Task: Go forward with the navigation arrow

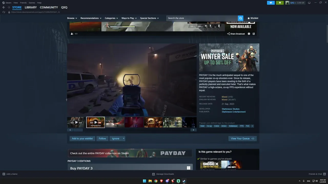Action: point(9,7)
